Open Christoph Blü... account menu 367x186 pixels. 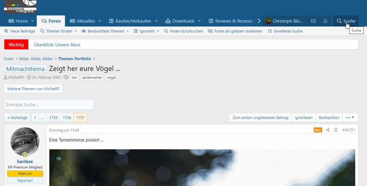point(284,21)
